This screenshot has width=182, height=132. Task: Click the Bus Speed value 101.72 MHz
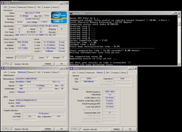pyautogui.click(x=23, y=48)
